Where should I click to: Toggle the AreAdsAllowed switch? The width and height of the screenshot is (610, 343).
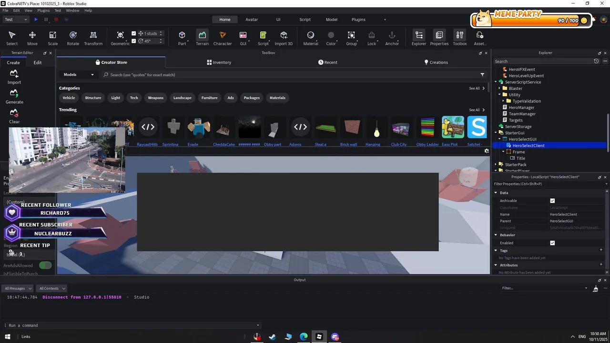point(45,265)
